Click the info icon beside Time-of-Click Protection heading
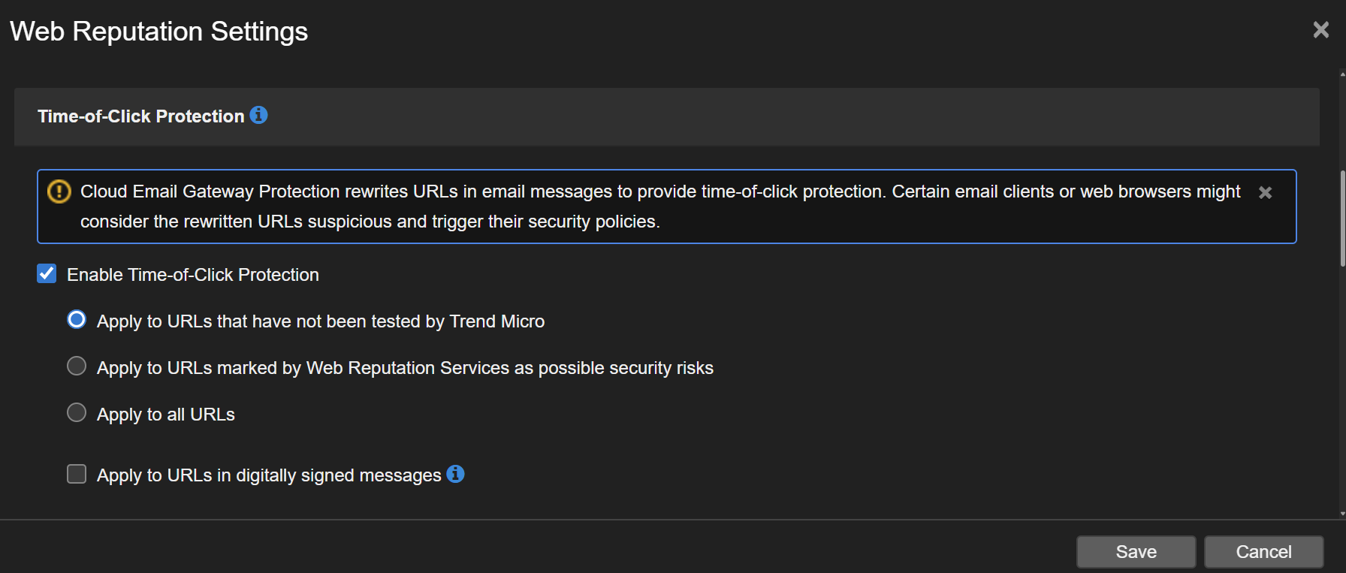The width and height of the screenshot is (1346, 573). pos(258,115)
